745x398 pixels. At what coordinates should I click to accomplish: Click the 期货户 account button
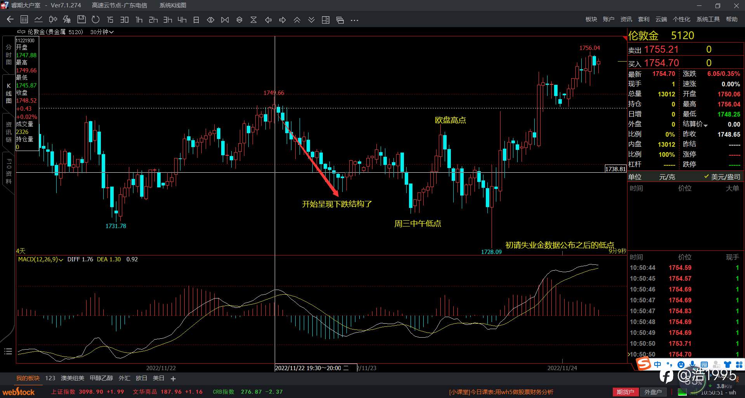[x=625, y=392]
